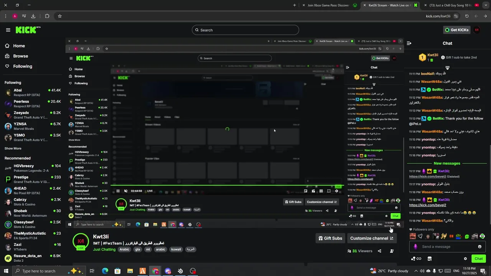This screenshot has width=491, height=276.
Task: Open Chrome three-dot menu
Action: tap(5, 16)
